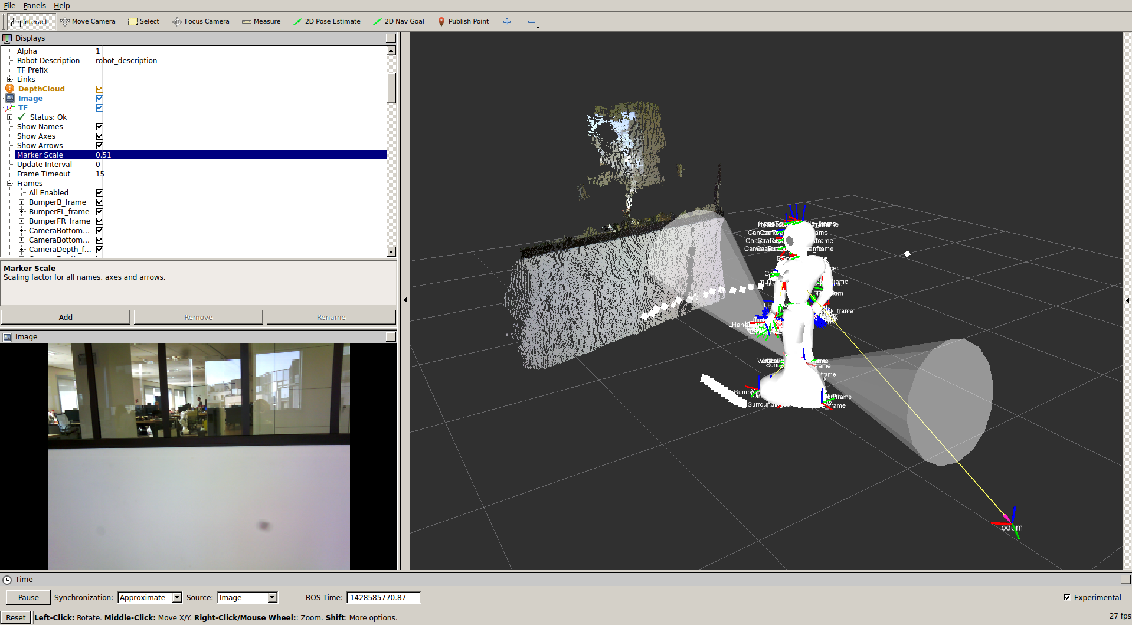Image resolution: width=1132 pixels, height=625 pixels.
Task: Select the Interact tool
Action: [30, 22]
